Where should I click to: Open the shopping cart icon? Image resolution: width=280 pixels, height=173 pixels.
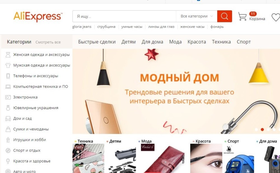click(242, 16)
